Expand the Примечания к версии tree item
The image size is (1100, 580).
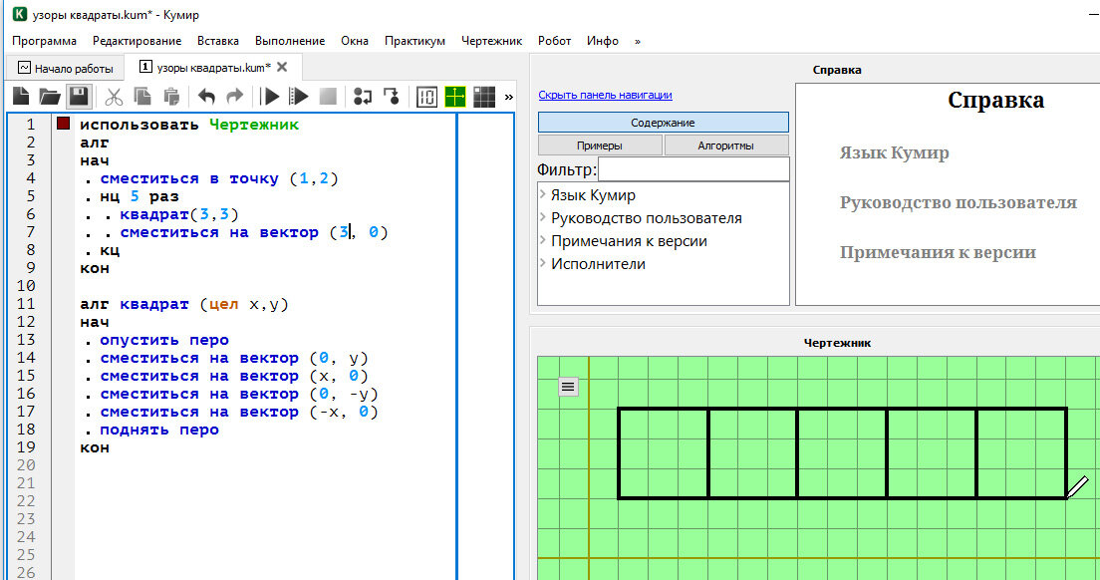click(x=543, y=240)
